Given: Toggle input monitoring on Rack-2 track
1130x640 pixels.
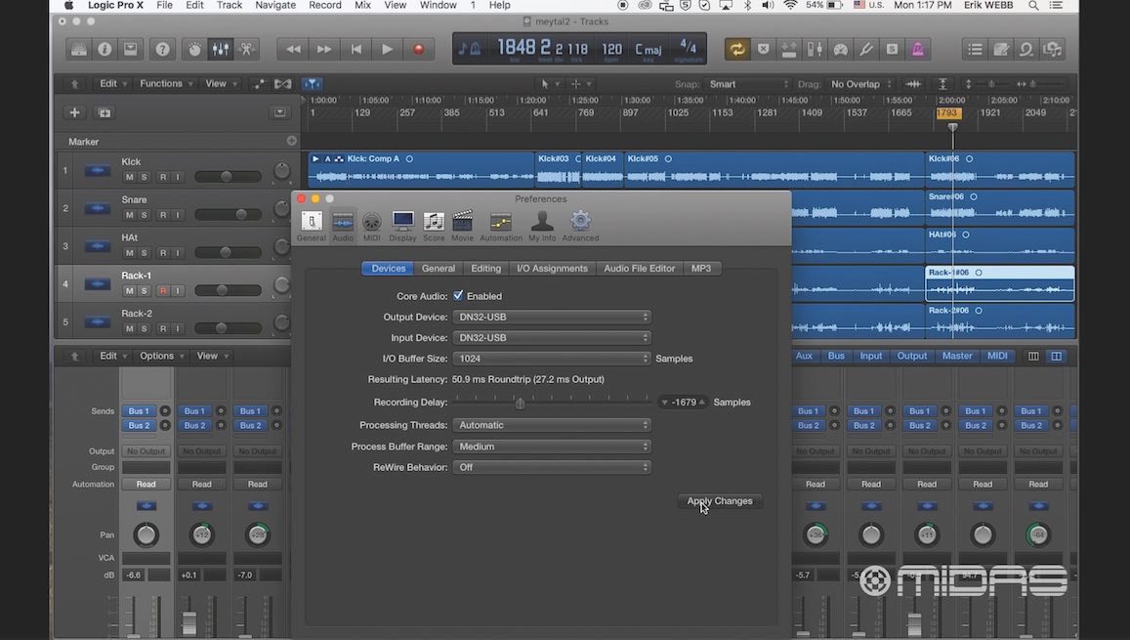Looking at the screenshot, I should pos(178,328).
